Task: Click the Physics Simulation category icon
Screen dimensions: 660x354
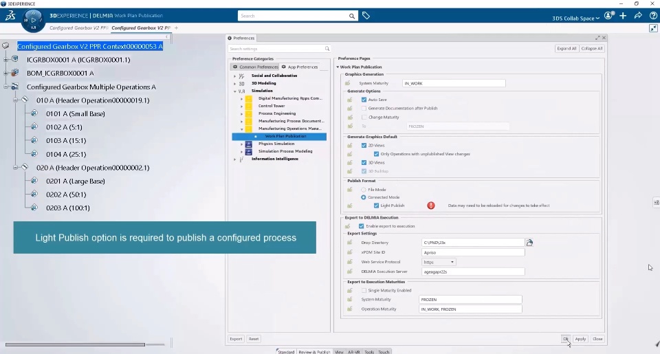Action: tap(249, 144)
